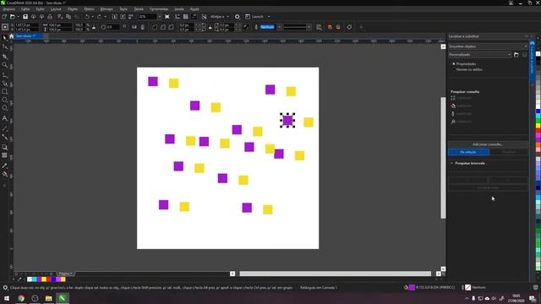
Task: Click the folder icon beside Personalizado
Action: 516,54
